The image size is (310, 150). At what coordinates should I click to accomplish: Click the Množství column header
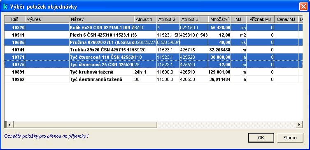(x=220, y=19)
